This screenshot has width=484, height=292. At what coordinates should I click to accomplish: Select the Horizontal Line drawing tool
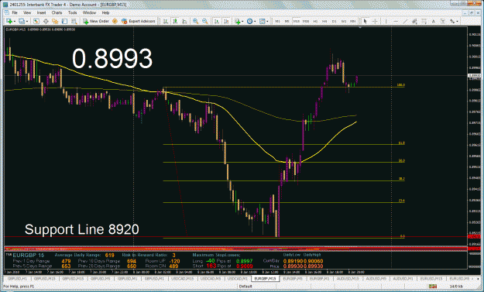coord(396,21)
